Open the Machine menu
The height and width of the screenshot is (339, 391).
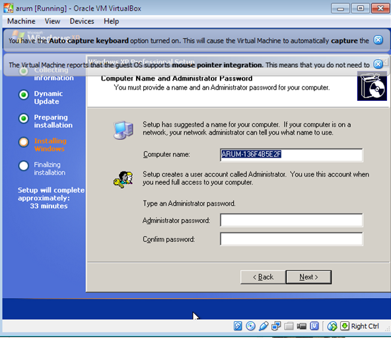21,21
